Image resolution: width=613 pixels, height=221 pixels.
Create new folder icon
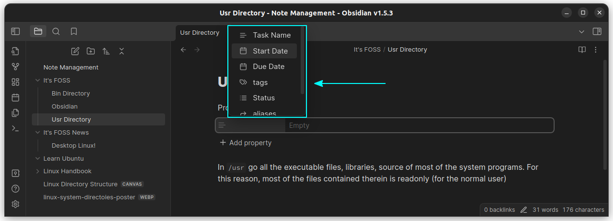click(91, 51)
